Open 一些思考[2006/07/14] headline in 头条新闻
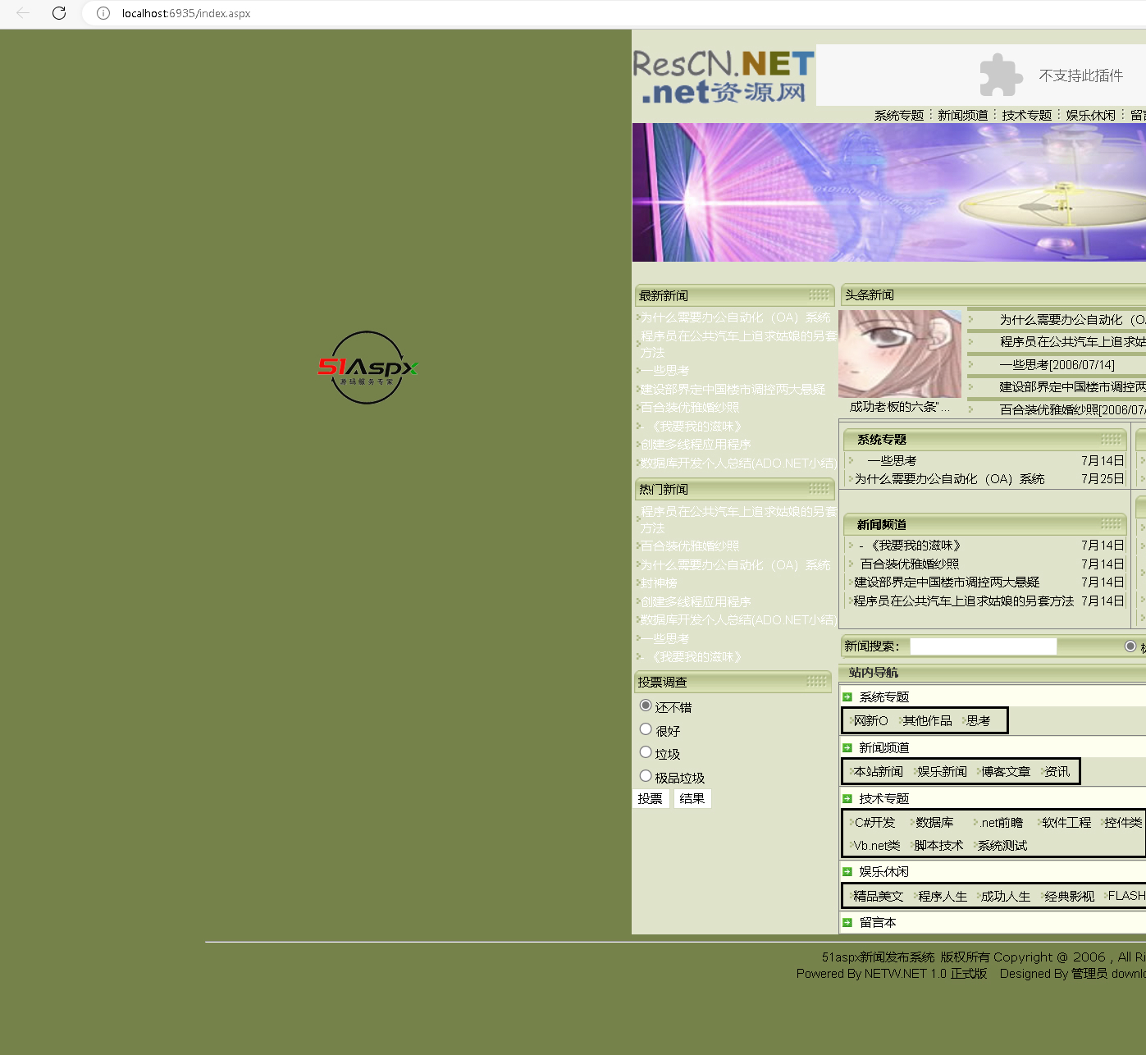The width and height of the screenshot is (1146, 1055). [x=1057, y=365]
